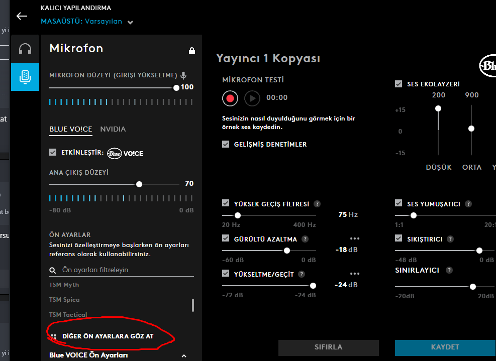
Task: Click the Sınırlayıcı slider handle
Action: (472, 286)
